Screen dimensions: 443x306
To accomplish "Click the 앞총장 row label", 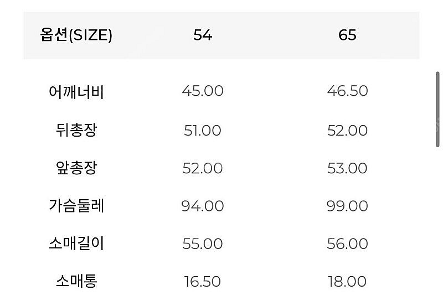I will 76,168.
